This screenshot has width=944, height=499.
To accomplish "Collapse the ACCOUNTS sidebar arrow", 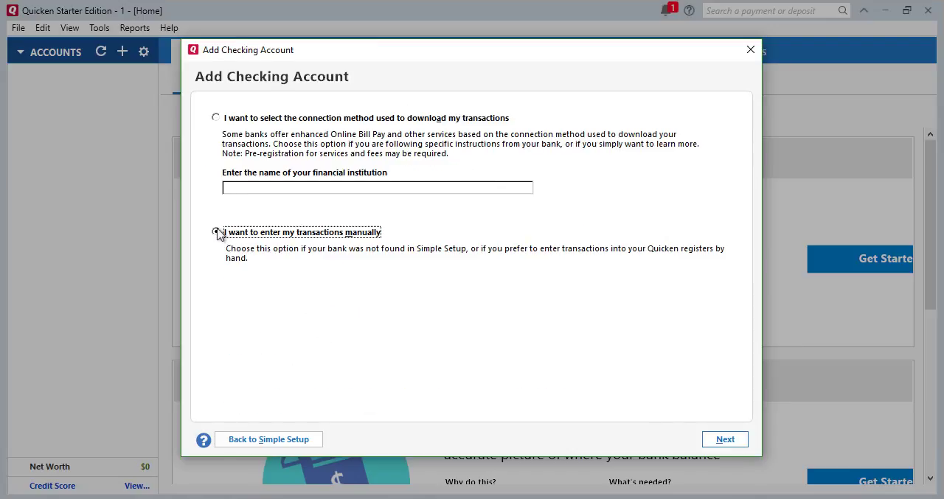I will pyautogui.click(x=21, y=52).
